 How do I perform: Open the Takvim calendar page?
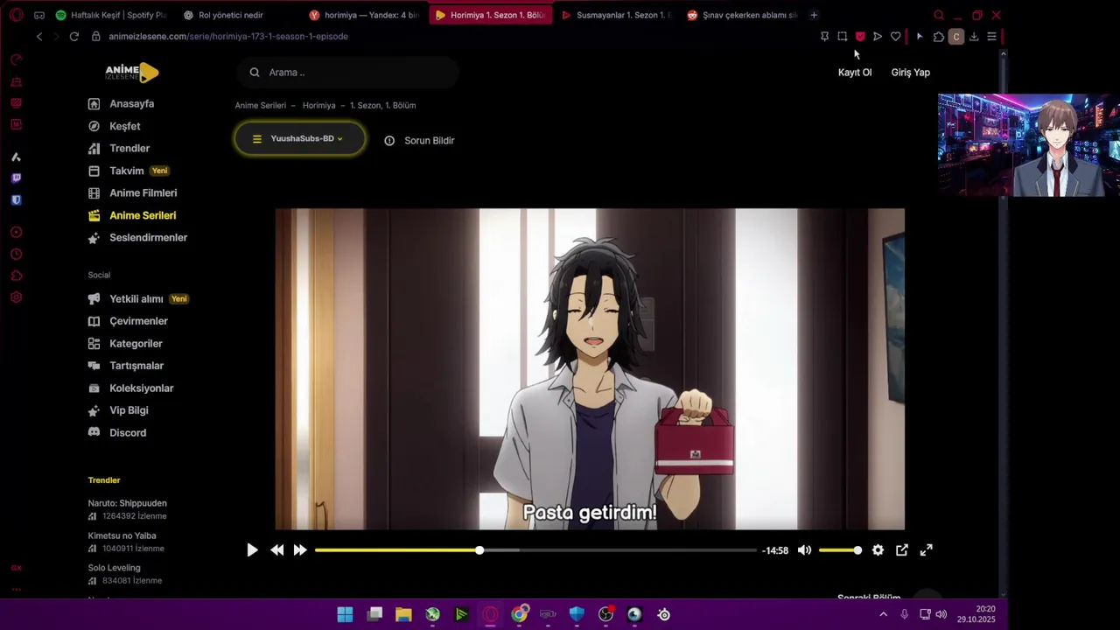(x=129, y=171)
